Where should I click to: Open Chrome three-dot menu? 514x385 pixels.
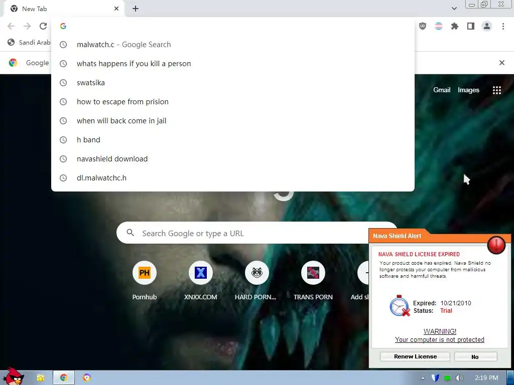click(x=503, y=26)
